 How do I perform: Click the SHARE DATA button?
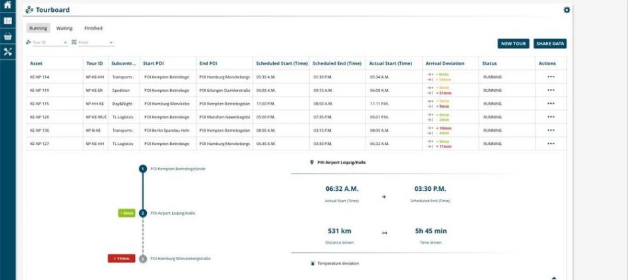pyautogui.click(x=550, y=44)
